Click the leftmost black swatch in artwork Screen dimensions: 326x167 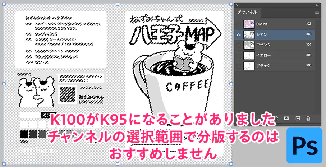coord(24,134)
